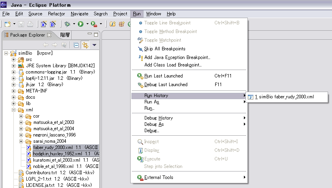
Task: Toggle Link with Editor button
Action: click(85, 45)
